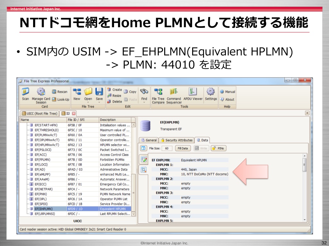329x246 pixels.
Task: Select EF(FPLMN) tree item
Action: coord(42,160)
